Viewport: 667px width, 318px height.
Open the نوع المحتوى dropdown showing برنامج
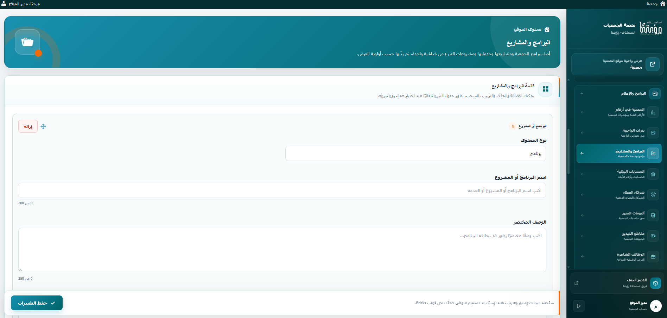point(415,154)
